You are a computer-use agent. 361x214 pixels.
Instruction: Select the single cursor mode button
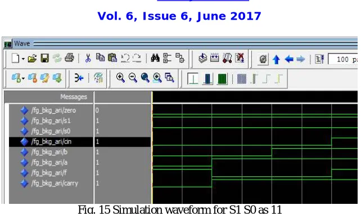tap(193, 79)
